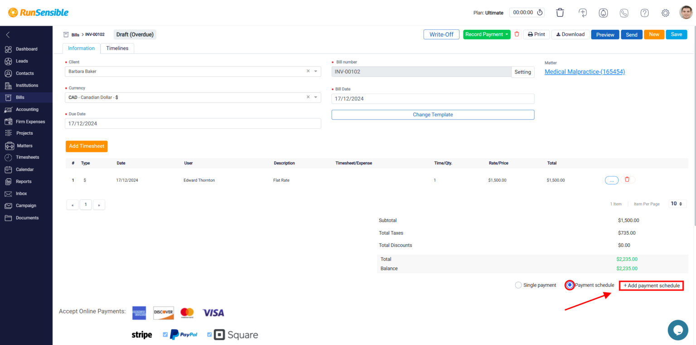696x345 pixels.
Task: Open Accounting in the sidebar
Action: pos(26,109)
